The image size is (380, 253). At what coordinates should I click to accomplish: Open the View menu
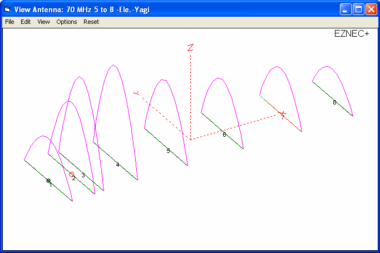[43, 22]
